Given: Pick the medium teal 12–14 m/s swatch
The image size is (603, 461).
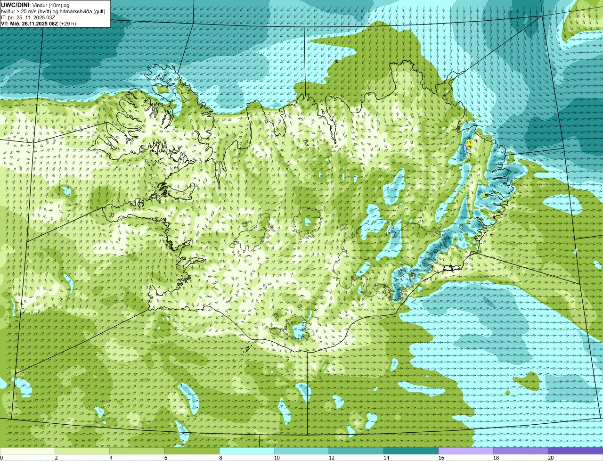Looking at the screenshot, I should tap(356, 451).
